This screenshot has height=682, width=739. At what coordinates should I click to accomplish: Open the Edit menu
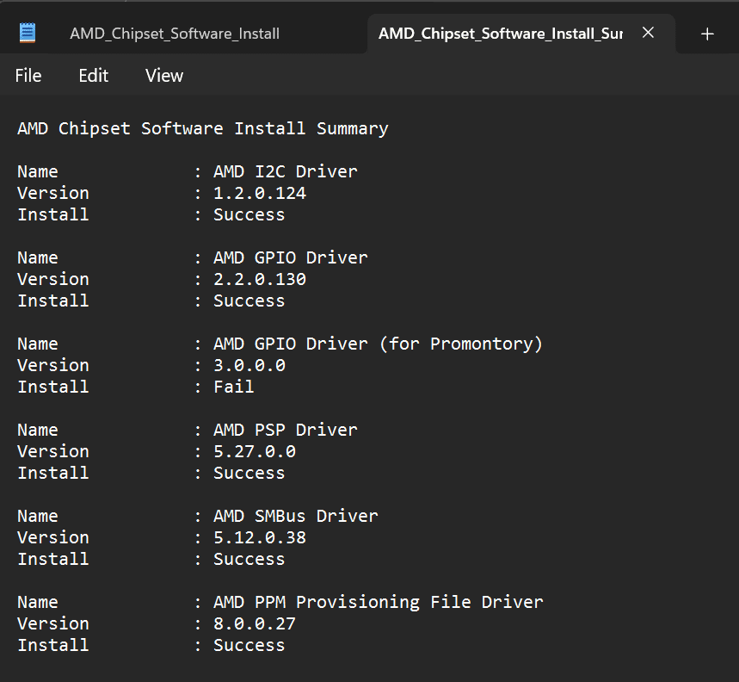[x=93, y=76]
